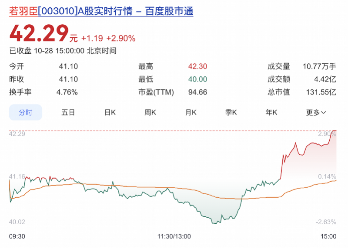The image size is (348, 248).
Task: Click the 最低 value 40.00
Action: (197, 79)
